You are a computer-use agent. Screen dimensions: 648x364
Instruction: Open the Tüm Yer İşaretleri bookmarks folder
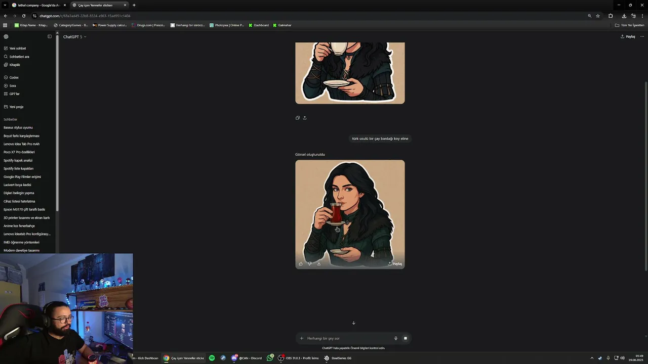(630, 25)
